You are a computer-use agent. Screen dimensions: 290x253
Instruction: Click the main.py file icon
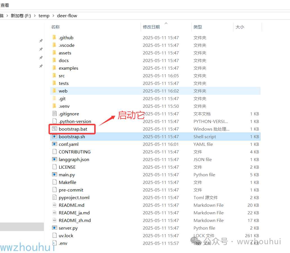[55, 174]
